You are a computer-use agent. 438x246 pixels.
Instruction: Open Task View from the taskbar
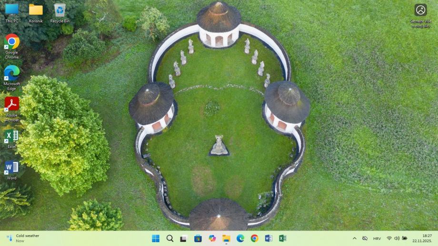point(183,238)
